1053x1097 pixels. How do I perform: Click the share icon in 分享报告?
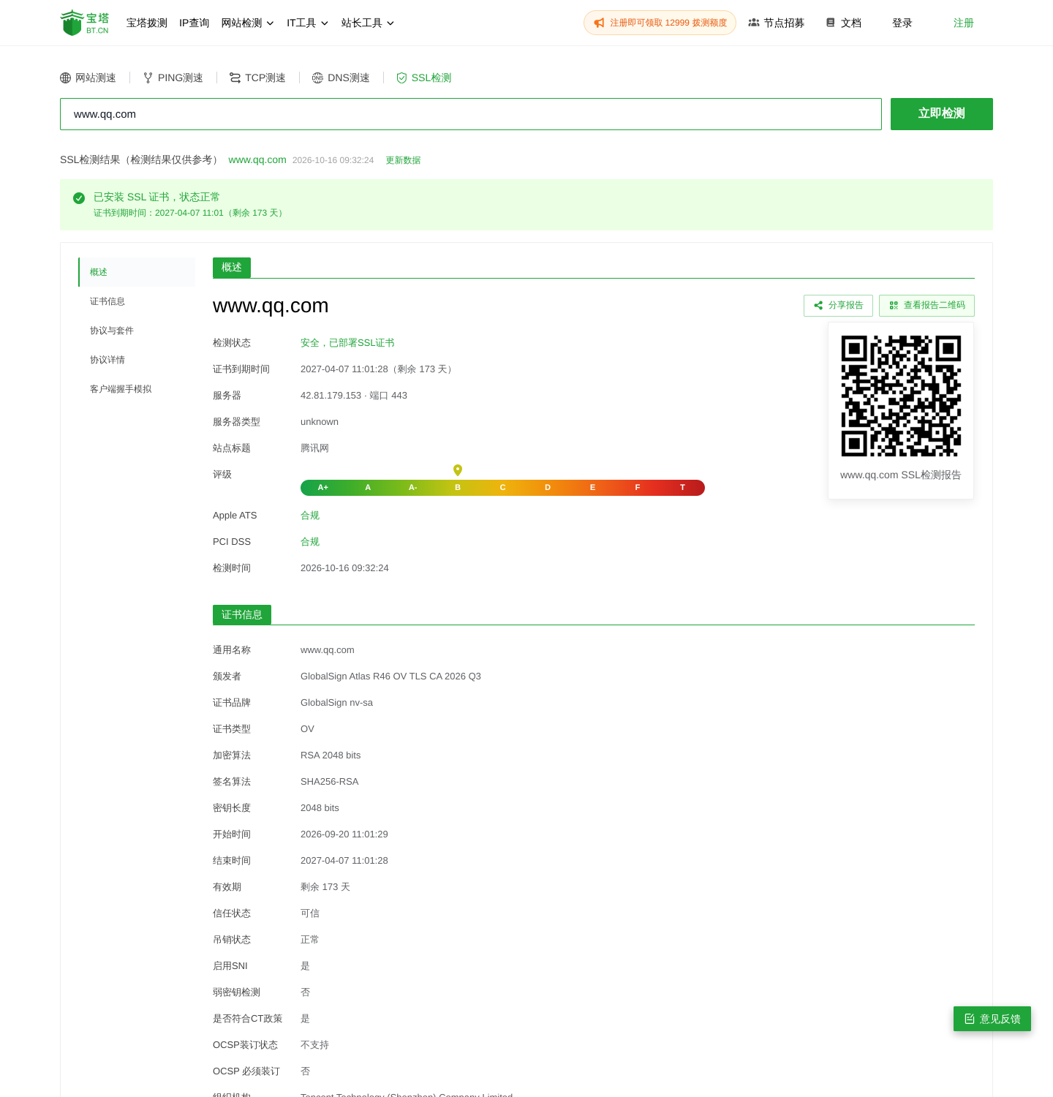(x=818, y=306)
